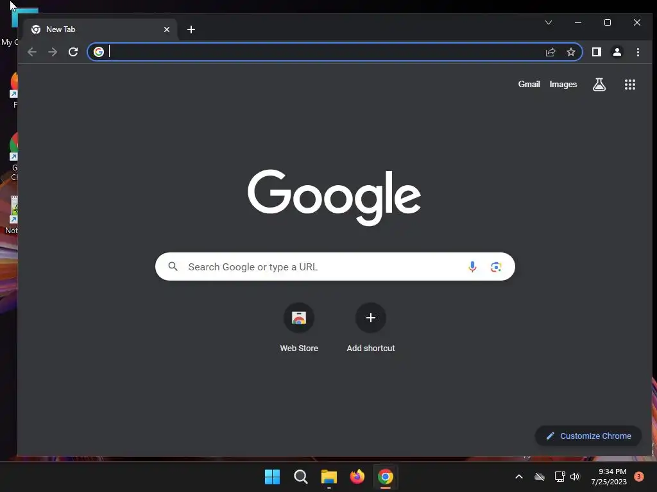657x492 pixels.
Task: Open the Google apps grid
Action: tap(630, 85)
